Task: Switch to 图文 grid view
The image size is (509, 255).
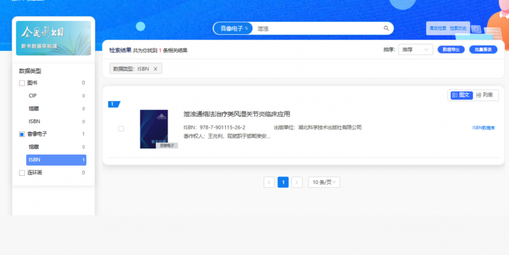Action: [x=461, y=95]
